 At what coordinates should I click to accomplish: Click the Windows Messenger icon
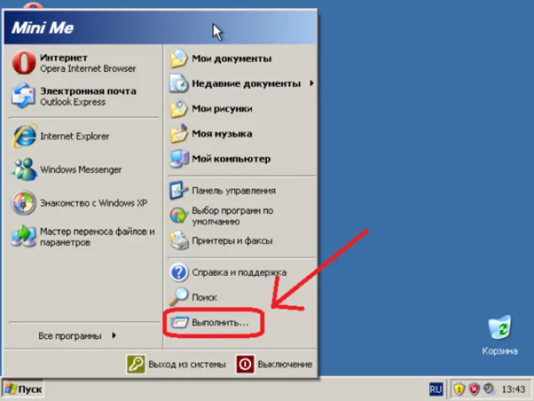tap(24, 169)
